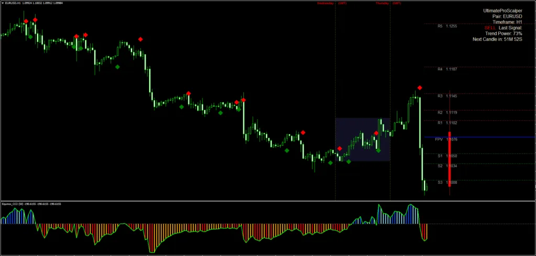The image size is (536, 256).
Task: Select the R5 1.1255 pivot label
Action: click(447, 26)
